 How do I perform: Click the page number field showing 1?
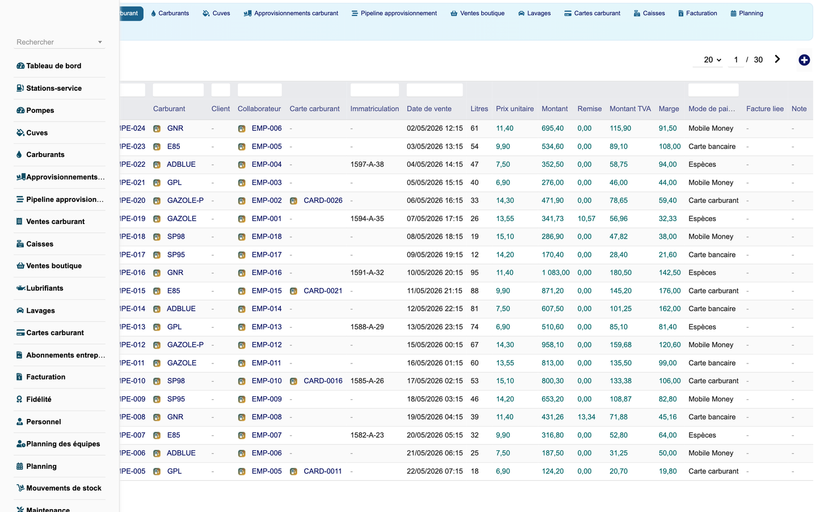[736, 60]
